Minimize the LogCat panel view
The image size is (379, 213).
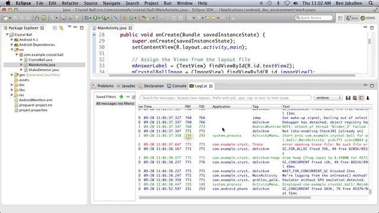click(365, 85)
